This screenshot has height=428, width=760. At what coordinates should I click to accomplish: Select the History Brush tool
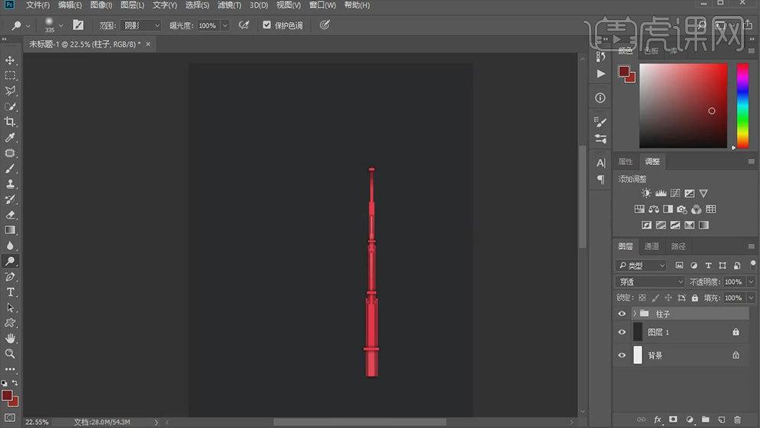point(10,199)
